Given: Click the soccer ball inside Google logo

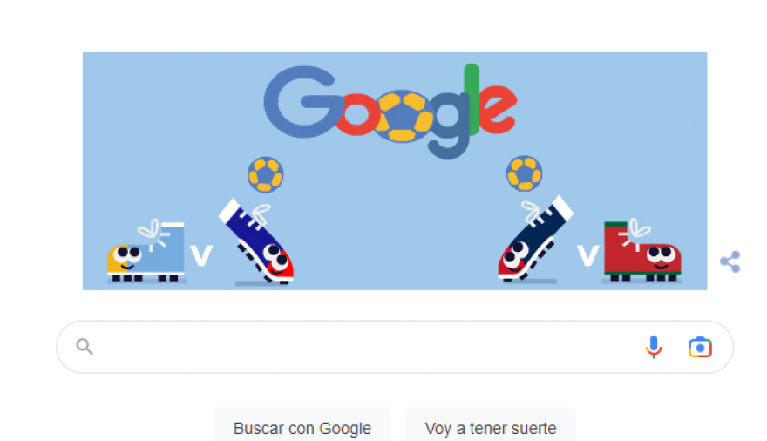Looking at the screenshot, I should click(403, 117).
